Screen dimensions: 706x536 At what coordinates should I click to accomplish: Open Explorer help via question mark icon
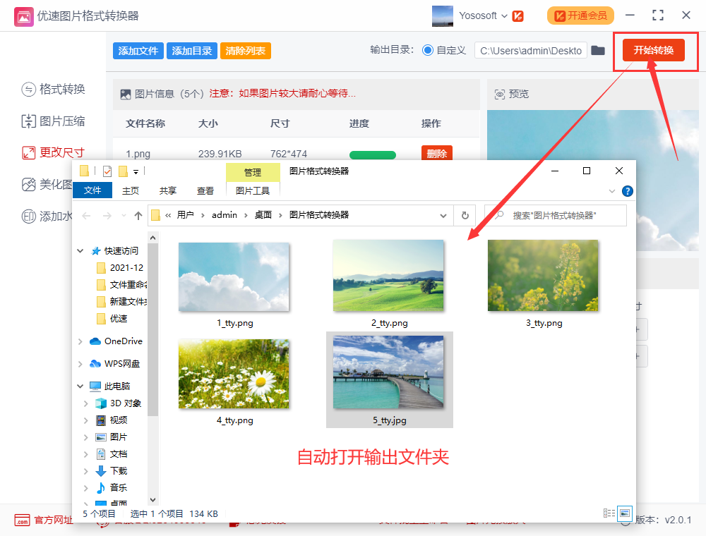click(627, 191)
